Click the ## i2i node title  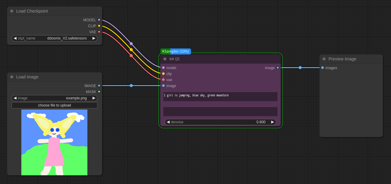tap(174, 59)
